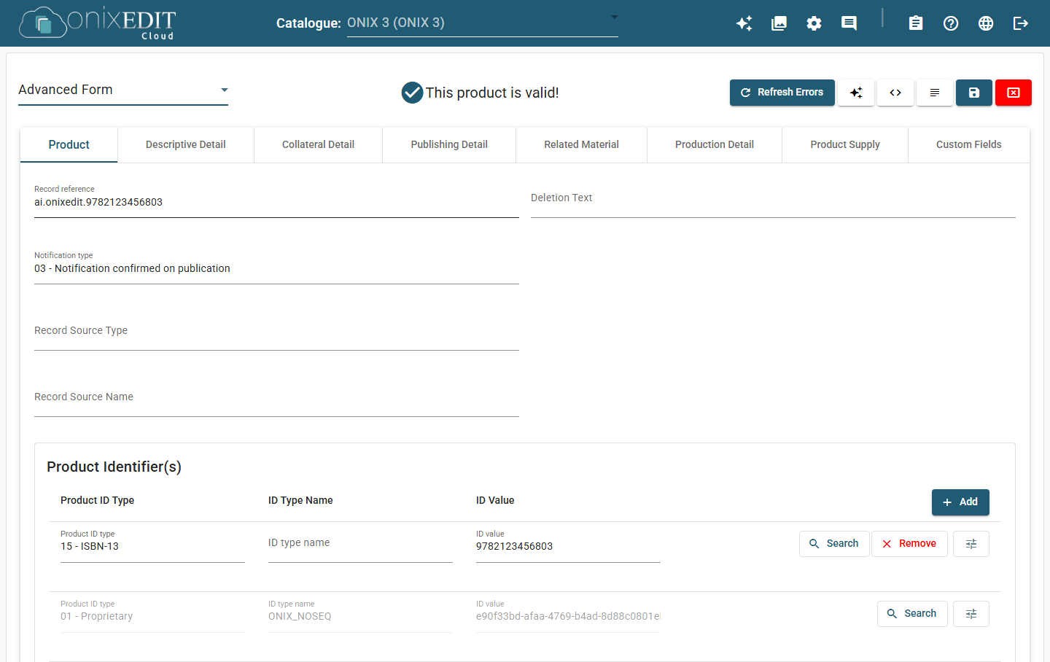
Task: Open the image gallery icon in header
Action: pos(779,23)
